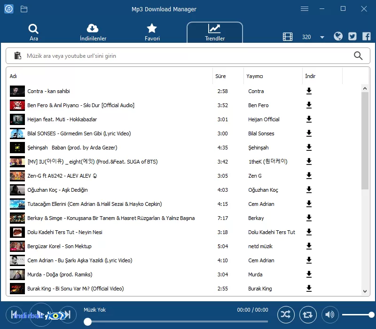Viewport: 376px width, 329px height.
Task: Click the globe website icon
Action: point(338,36)
